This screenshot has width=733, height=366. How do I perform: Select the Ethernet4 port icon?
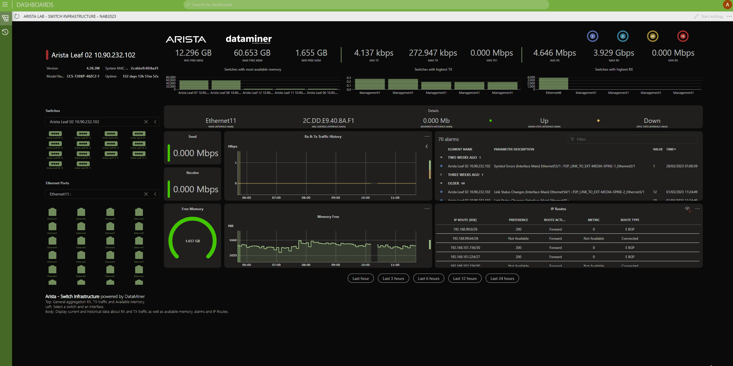pos(139,212)
